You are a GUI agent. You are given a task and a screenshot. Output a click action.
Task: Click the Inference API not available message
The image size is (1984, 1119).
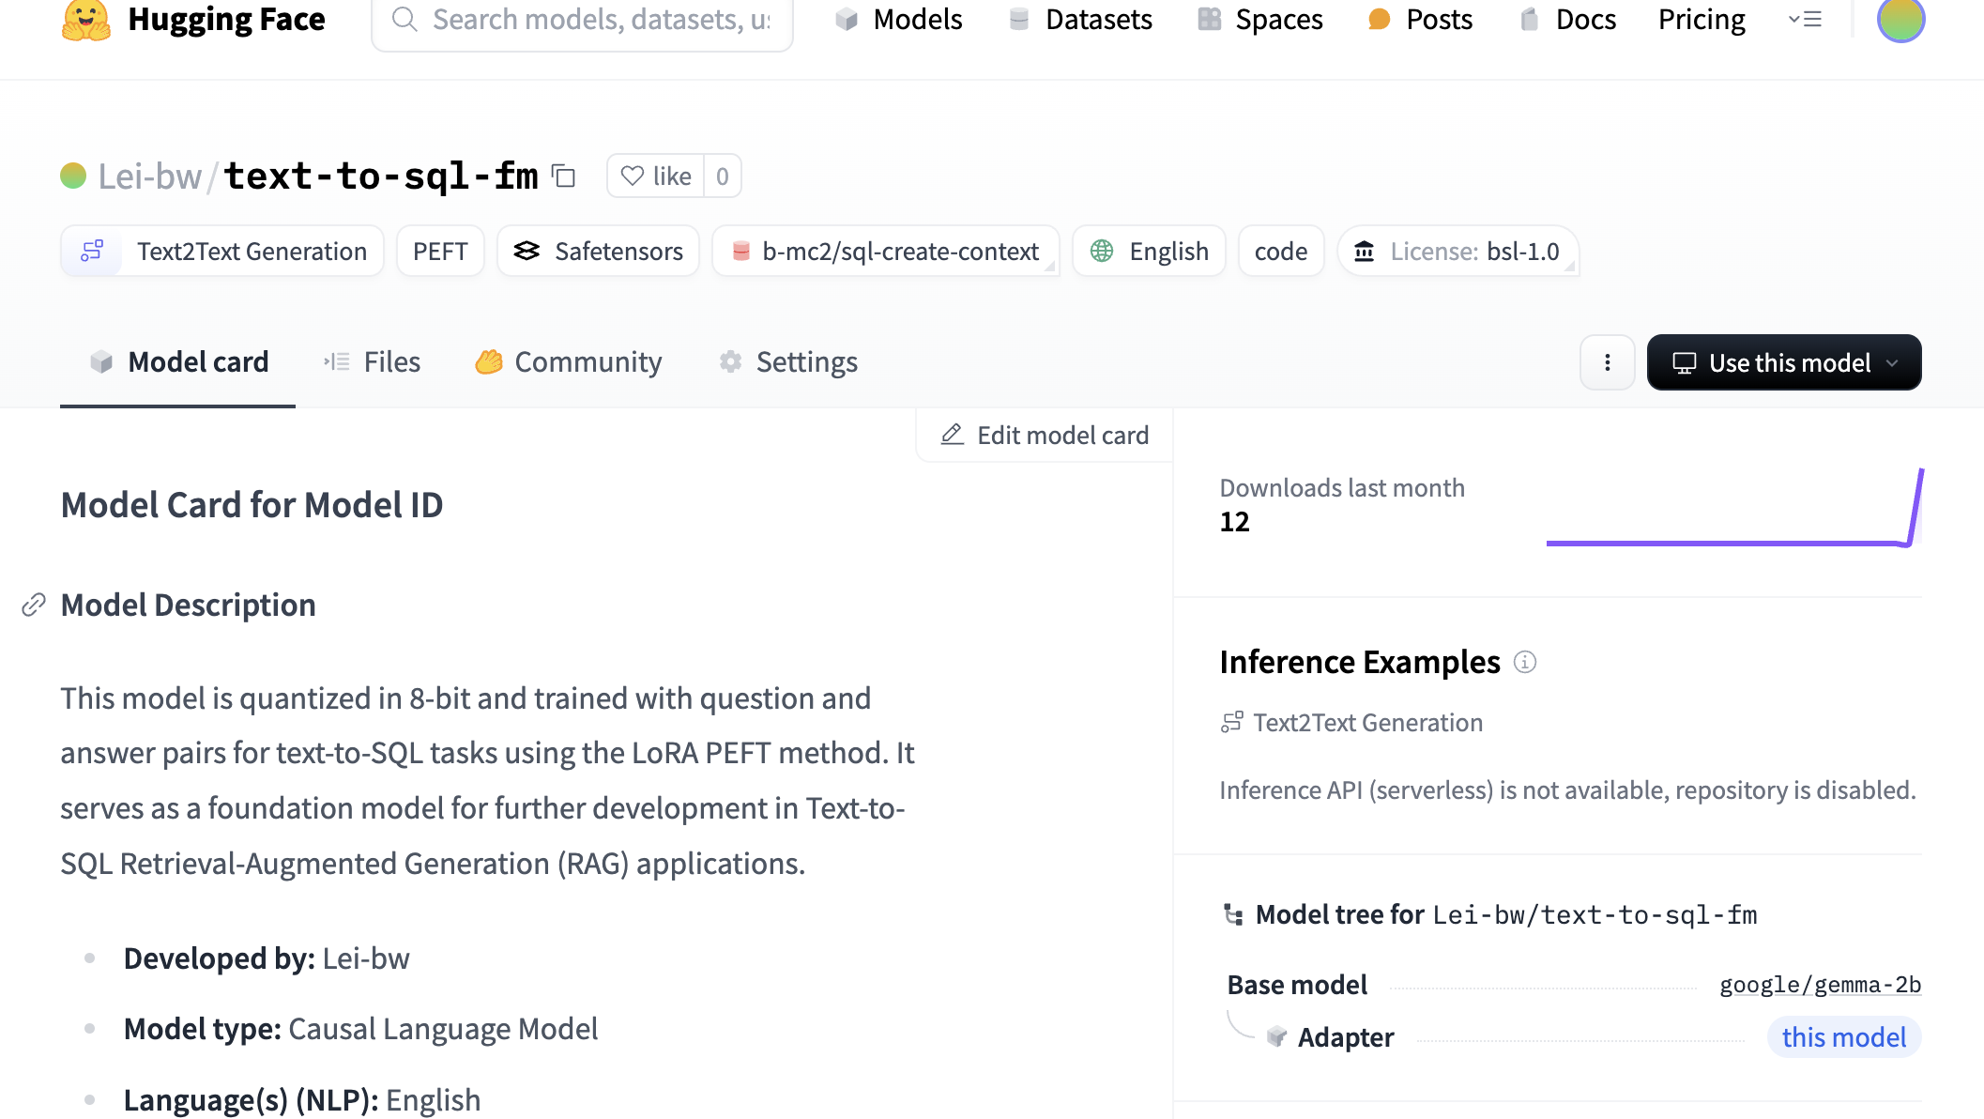coord(1567,789)
